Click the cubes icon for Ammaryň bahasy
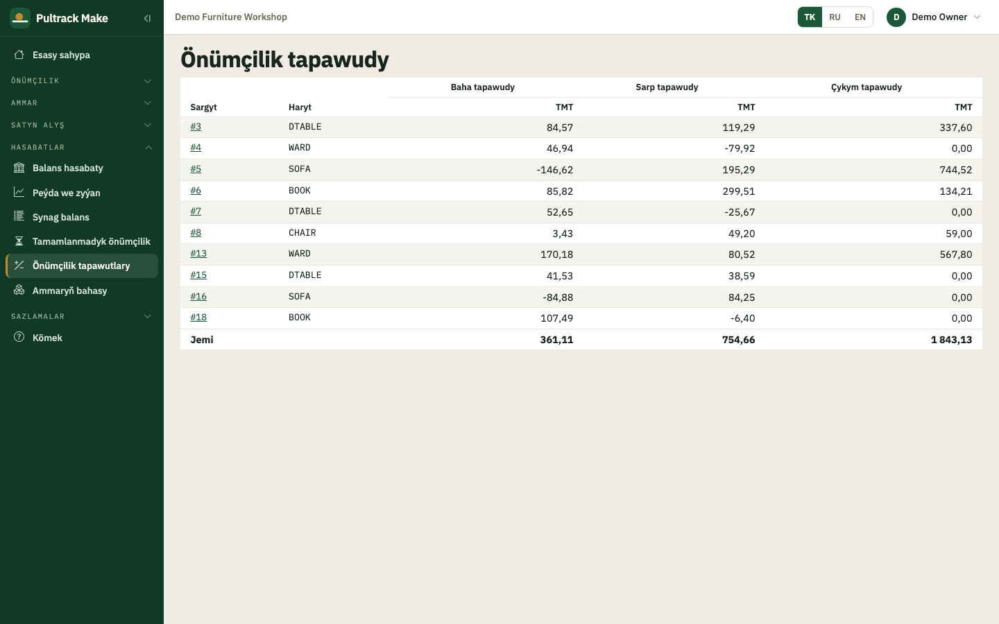Image resolution: width=999 pixels, height=624 pixels. point(19,291)
